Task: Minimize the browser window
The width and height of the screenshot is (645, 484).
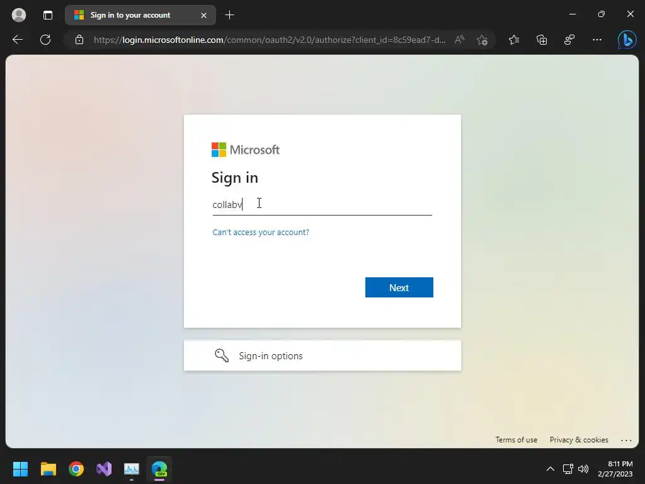Action: point(572,14)
